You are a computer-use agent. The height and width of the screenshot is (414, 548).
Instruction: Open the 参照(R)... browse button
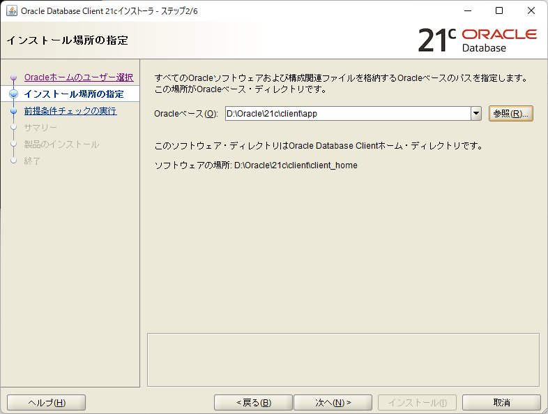coord(510,113)
